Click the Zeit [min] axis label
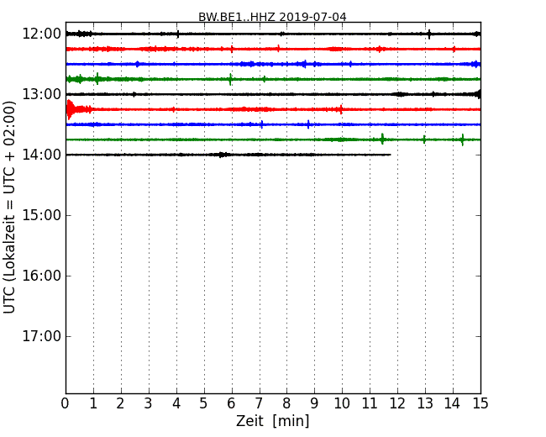The height and width of the screenshot is (437, 546). (273, 421)
